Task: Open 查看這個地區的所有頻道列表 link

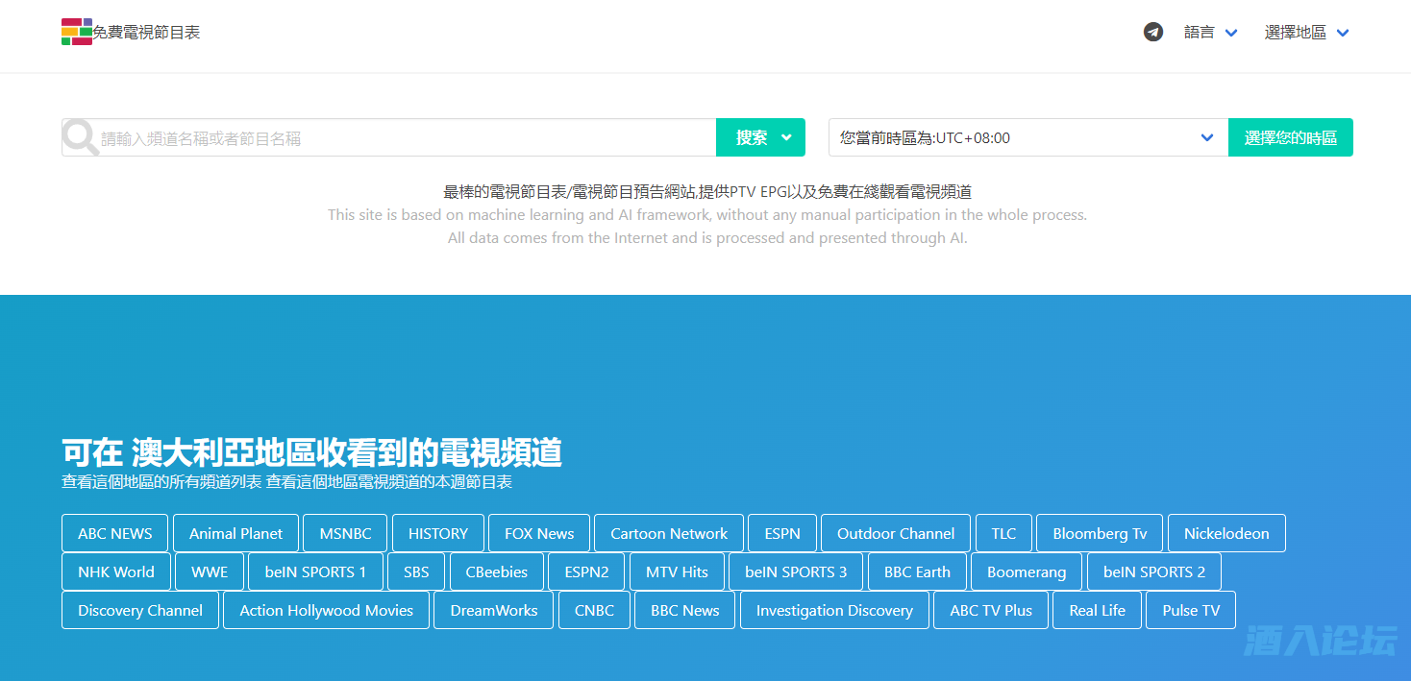Action: point(161,482)
